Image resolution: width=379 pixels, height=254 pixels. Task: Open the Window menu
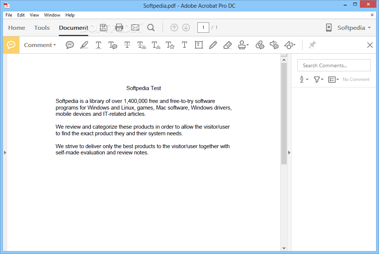52,15
